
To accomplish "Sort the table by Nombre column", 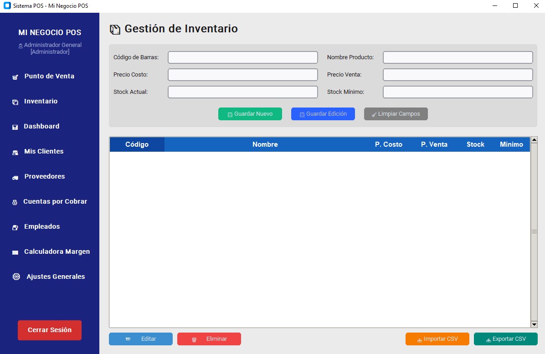I will tap(265, 144).
